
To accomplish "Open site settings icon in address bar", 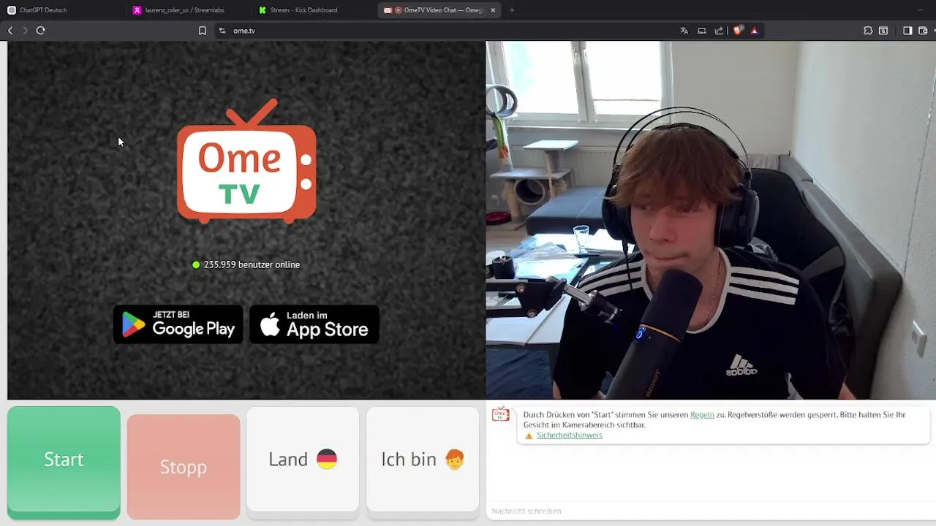I will point(222,31).
